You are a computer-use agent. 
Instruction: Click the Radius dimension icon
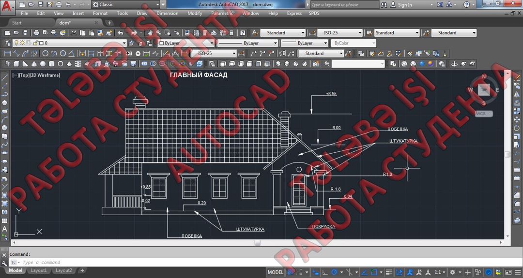tap(46, 53)
